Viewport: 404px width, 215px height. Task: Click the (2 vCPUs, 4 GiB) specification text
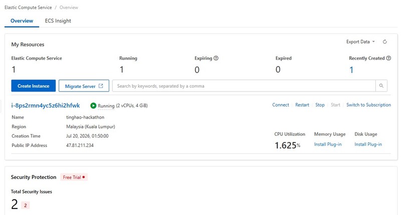[132, 105]
